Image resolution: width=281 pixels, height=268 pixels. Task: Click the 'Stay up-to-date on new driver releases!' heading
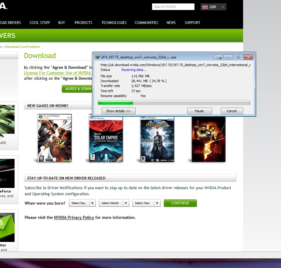point(66,178)
